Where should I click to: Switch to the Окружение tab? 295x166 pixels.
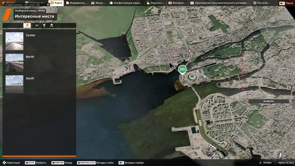155,3
